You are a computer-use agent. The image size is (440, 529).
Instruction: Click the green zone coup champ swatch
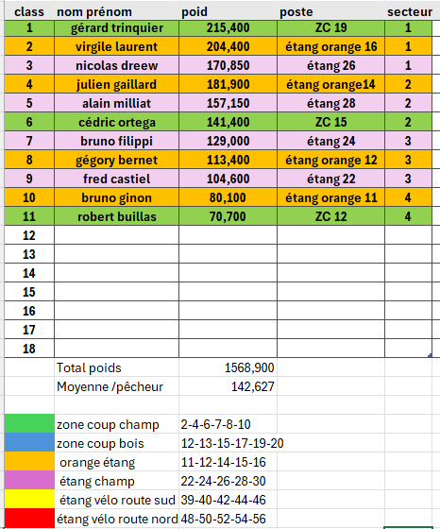[29, 424]
